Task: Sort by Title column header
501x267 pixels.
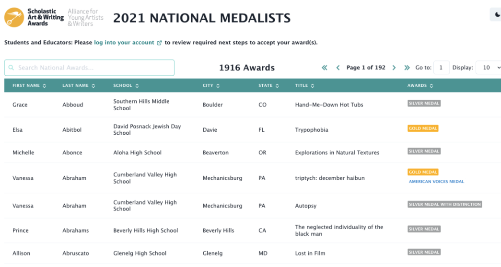Action: point(304,86)
